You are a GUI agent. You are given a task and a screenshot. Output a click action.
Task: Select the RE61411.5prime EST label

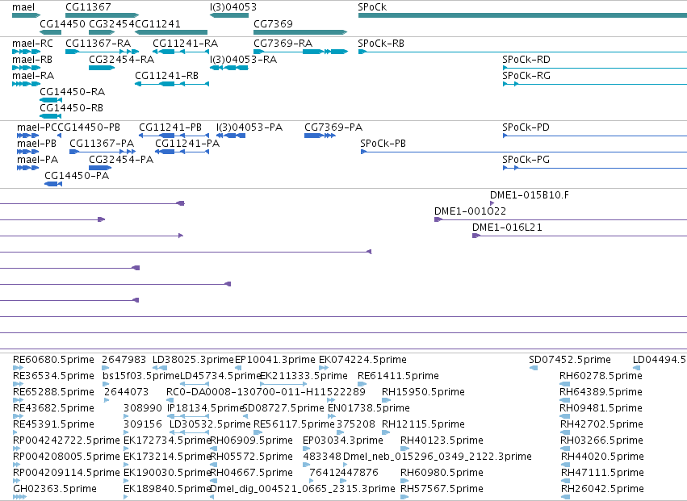click(398, 376)
